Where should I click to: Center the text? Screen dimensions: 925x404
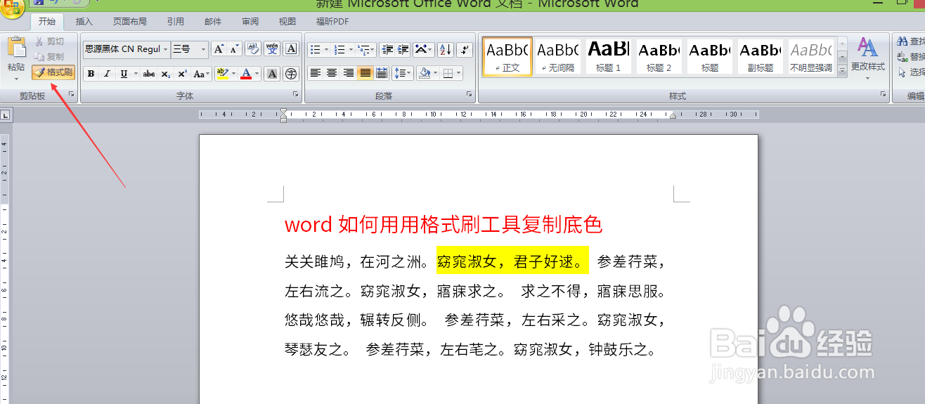pos(331,73)
